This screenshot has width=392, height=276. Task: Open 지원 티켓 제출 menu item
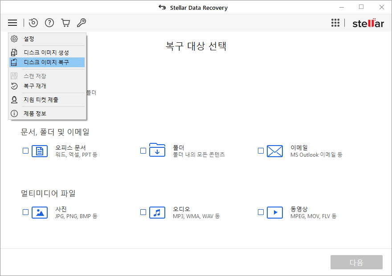point(47,100)
